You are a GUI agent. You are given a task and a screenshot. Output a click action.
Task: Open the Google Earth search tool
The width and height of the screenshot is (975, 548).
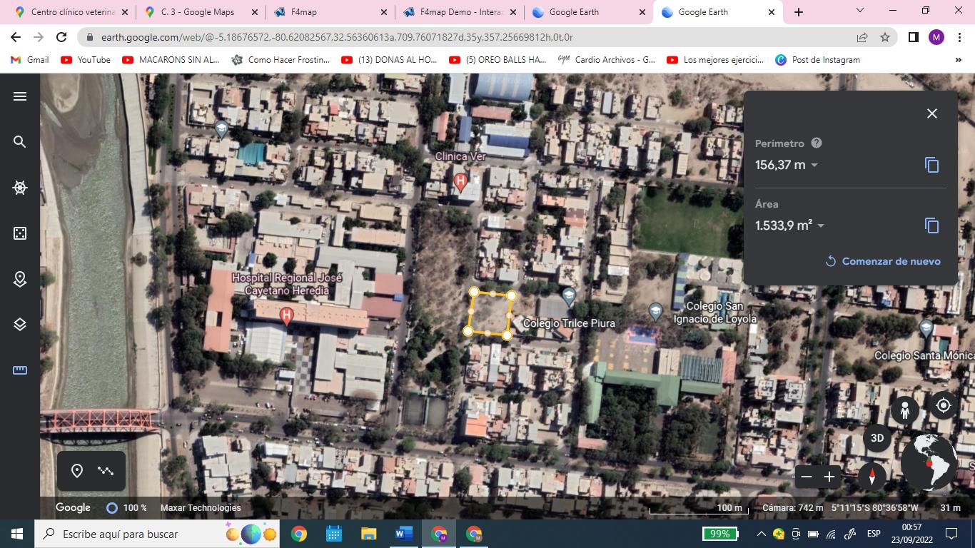pos(20,142)
